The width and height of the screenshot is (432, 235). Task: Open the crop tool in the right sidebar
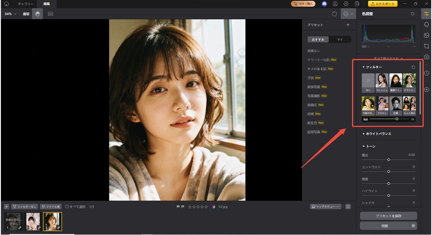coord(426,46)
